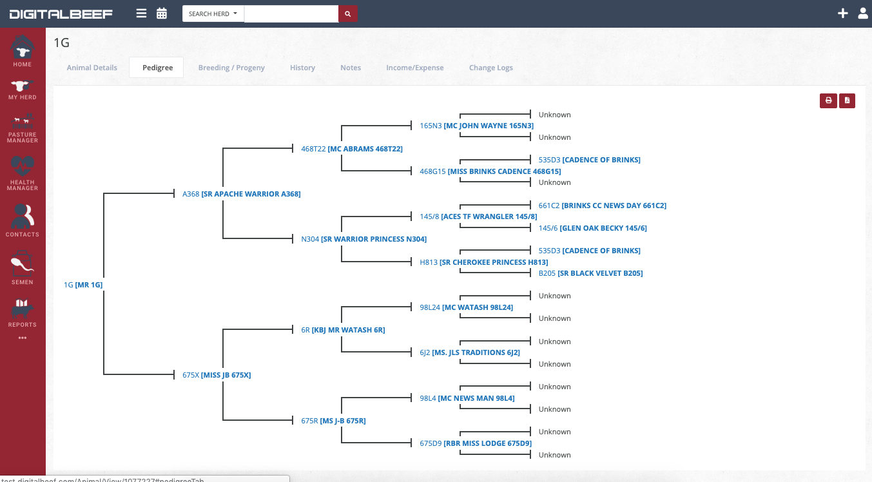The width and height of the screenshot is (872, 482).
Task: Open Reports from sidebar
Action: pyautogui.click(x=23, y=313)
